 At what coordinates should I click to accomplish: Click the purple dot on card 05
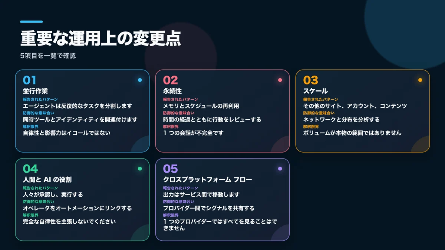click(x=280, y=169)
